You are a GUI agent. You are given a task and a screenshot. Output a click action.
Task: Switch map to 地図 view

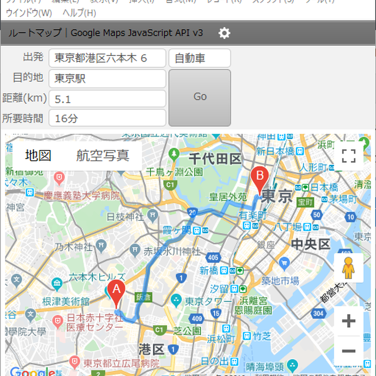pyautogui.click(x=38, y=156)
